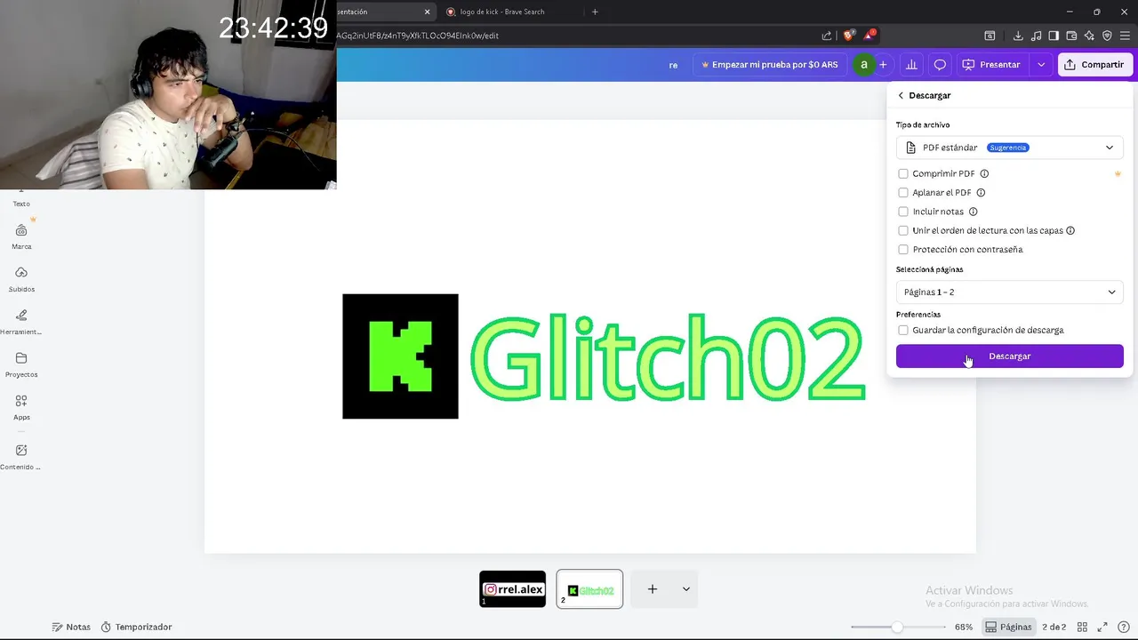Toggle the Páginas view button
This screenshot has height=640, width=1138.
pyautogui.click(x=1009, y=627)
